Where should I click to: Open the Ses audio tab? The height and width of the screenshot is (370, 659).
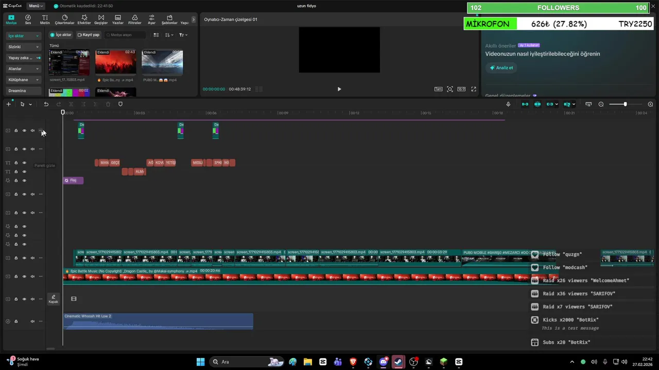28,20
